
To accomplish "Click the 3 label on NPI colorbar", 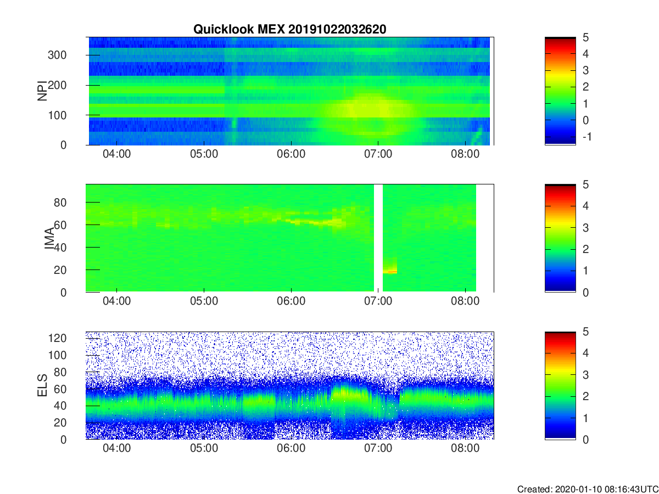I will [x=585, y=70].
